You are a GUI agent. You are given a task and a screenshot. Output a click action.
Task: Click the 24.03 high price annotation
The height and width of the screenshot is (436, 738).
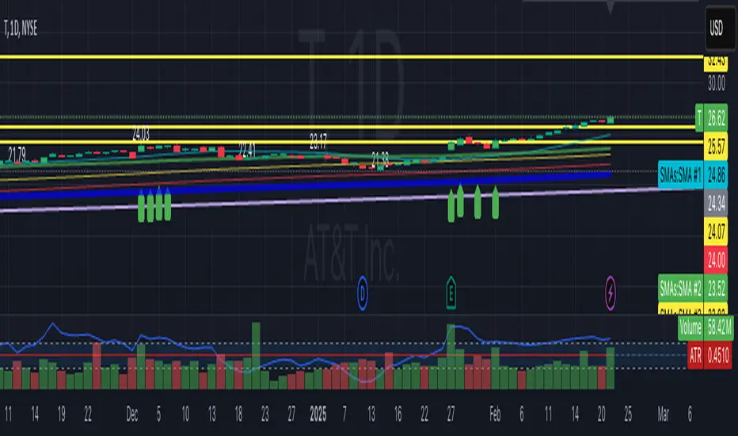click(x=141, y=134)
